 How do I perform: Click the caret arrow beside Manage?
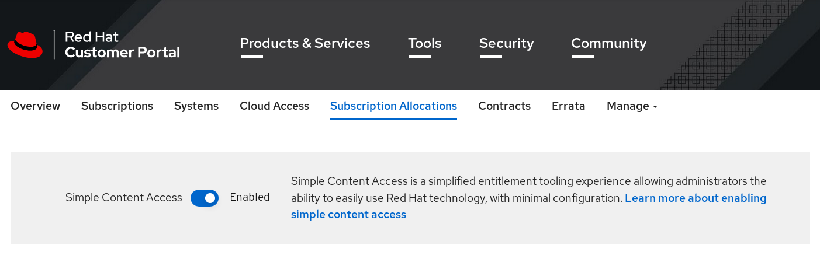[x=655, y=107]
